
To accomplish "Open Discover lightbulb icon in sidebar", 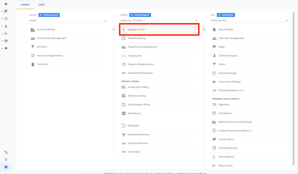I will [6, 160].
